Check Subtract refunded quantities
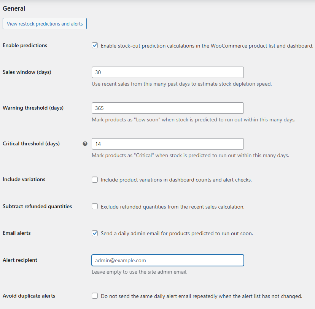 coord(95,206)
